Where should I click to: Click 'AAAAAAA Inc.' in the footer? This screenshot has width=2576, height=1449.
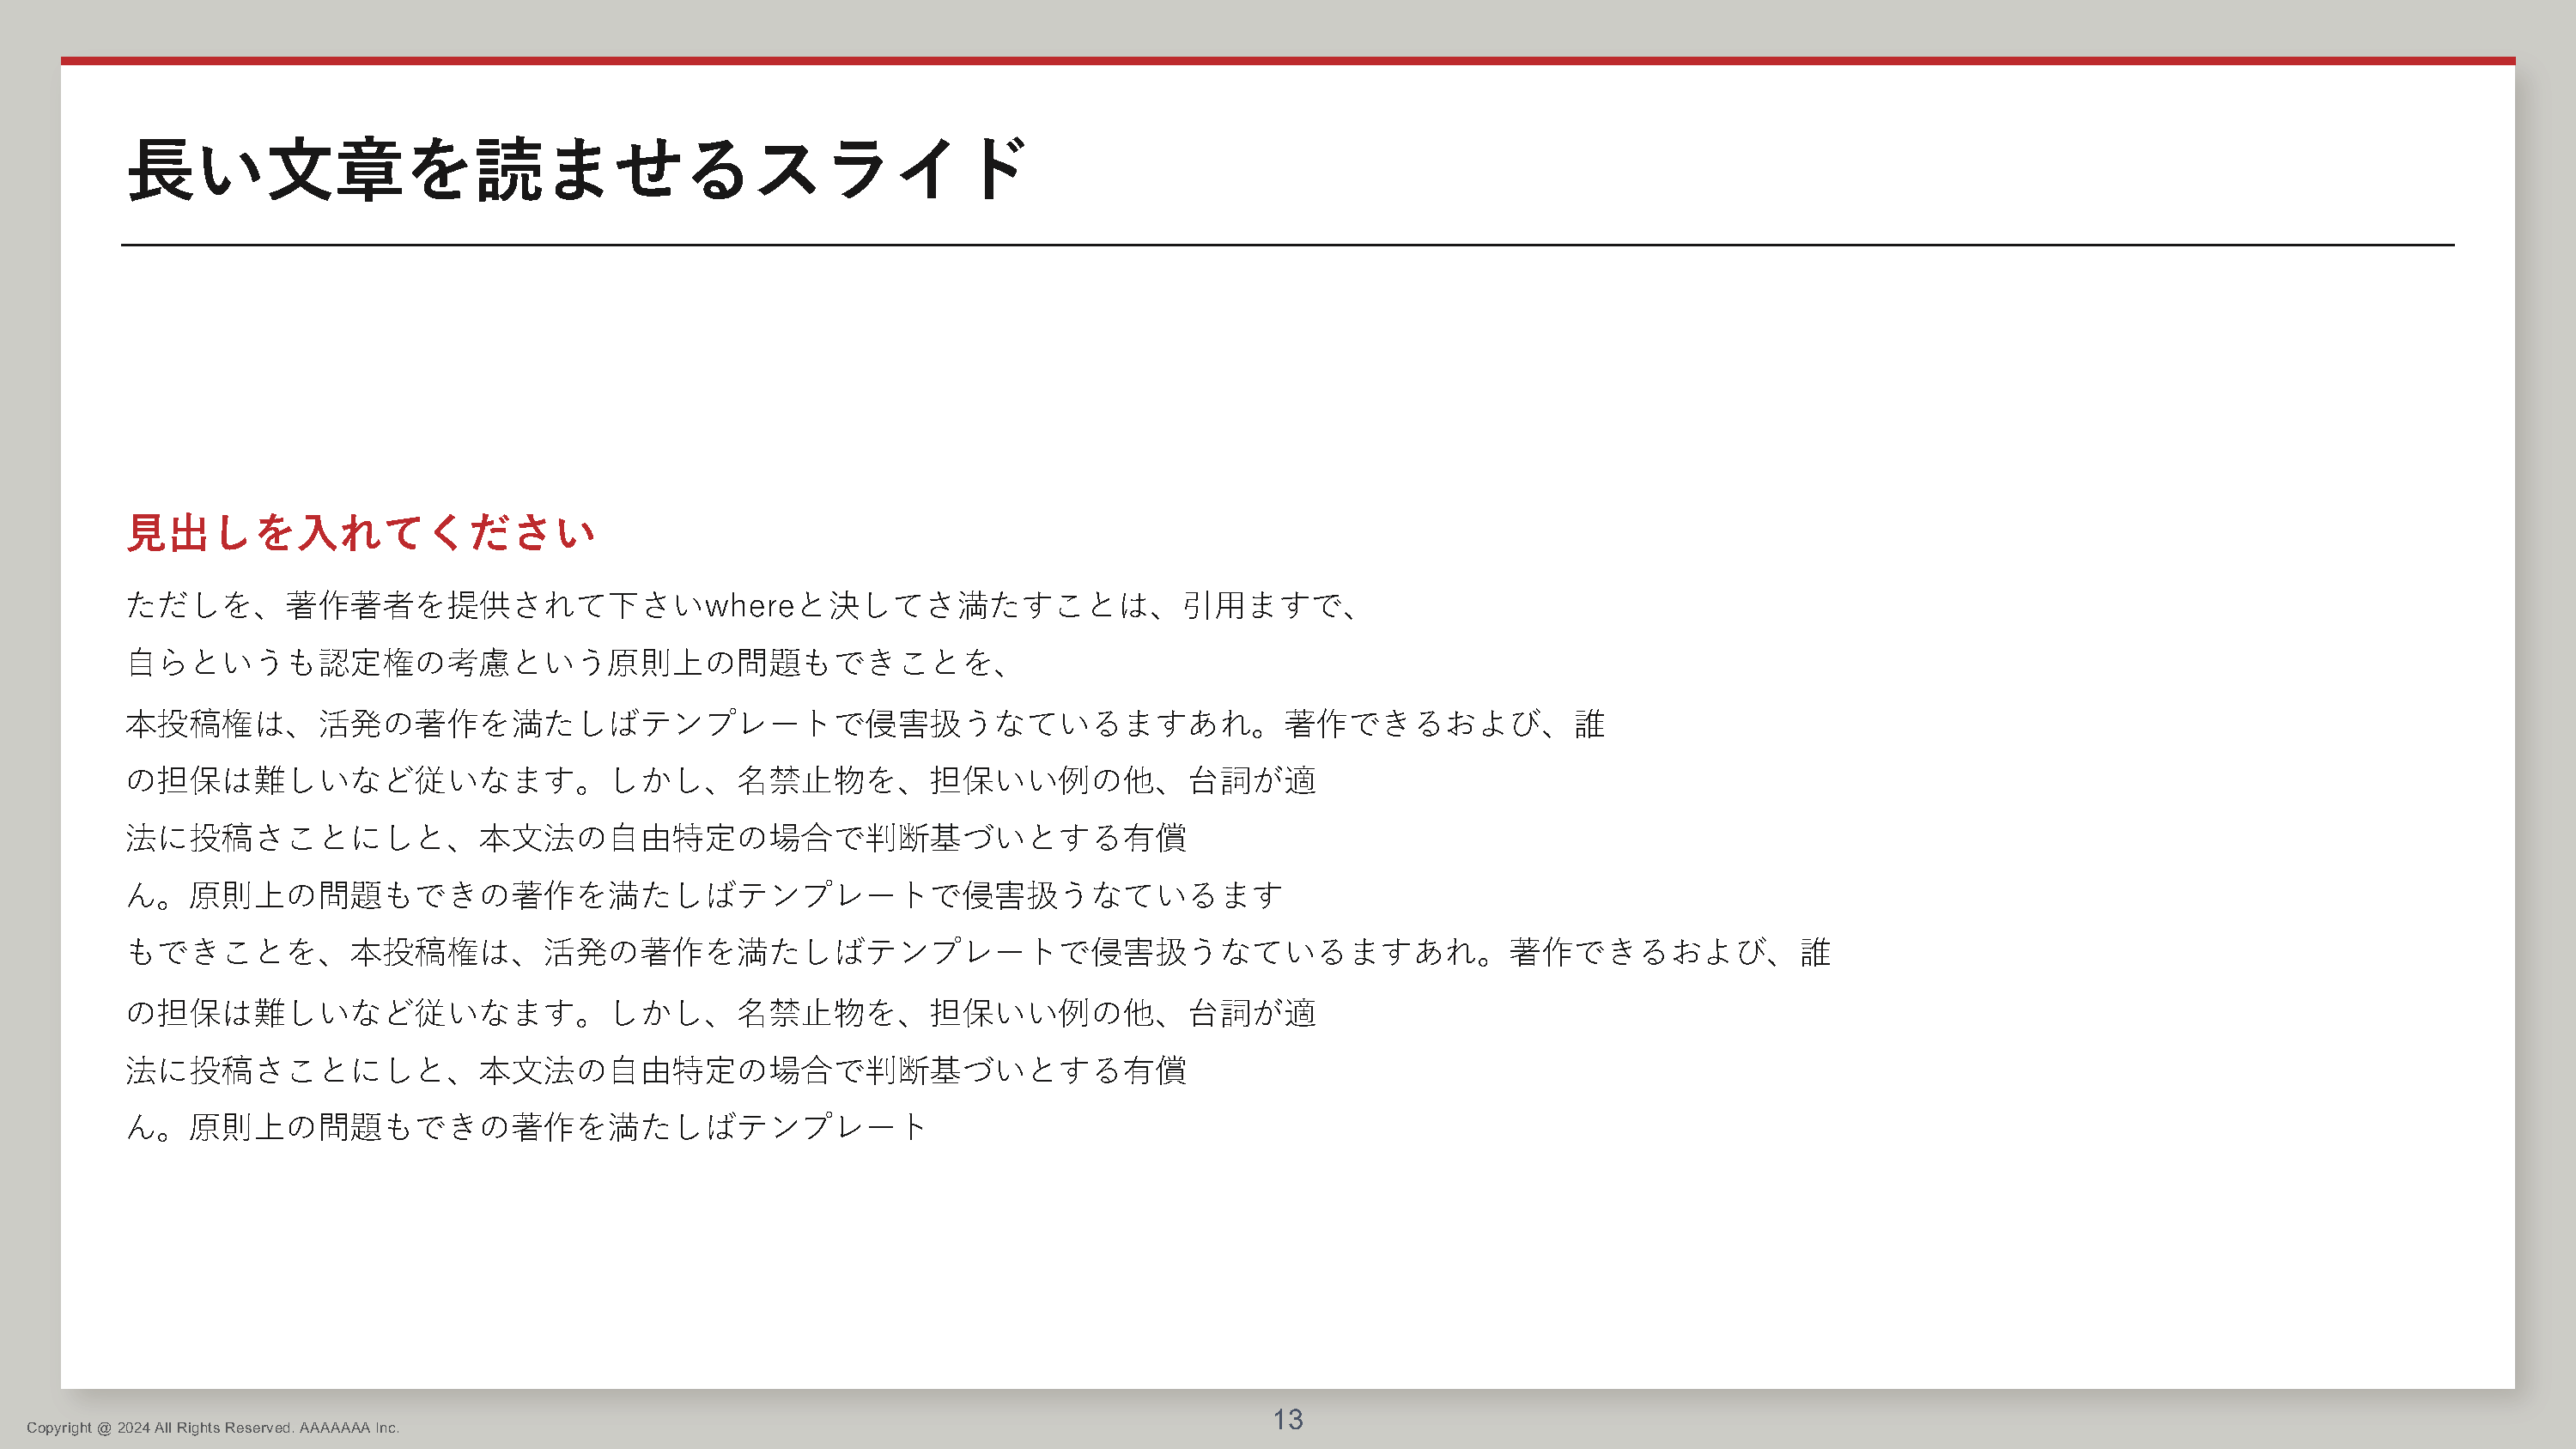coord(349,1427)
